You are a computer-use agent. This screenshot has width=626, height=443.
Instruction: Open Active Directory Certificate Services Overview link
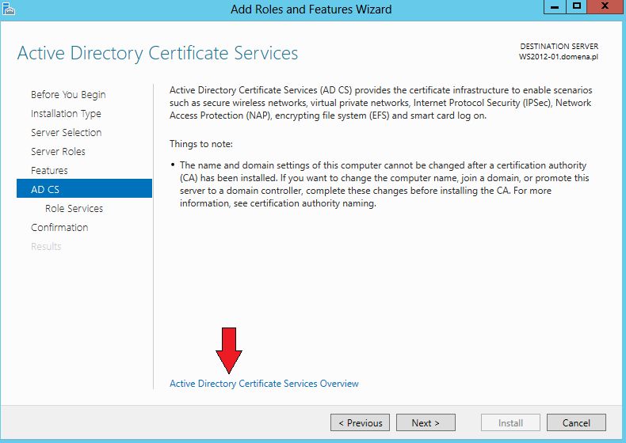(264, 384)
